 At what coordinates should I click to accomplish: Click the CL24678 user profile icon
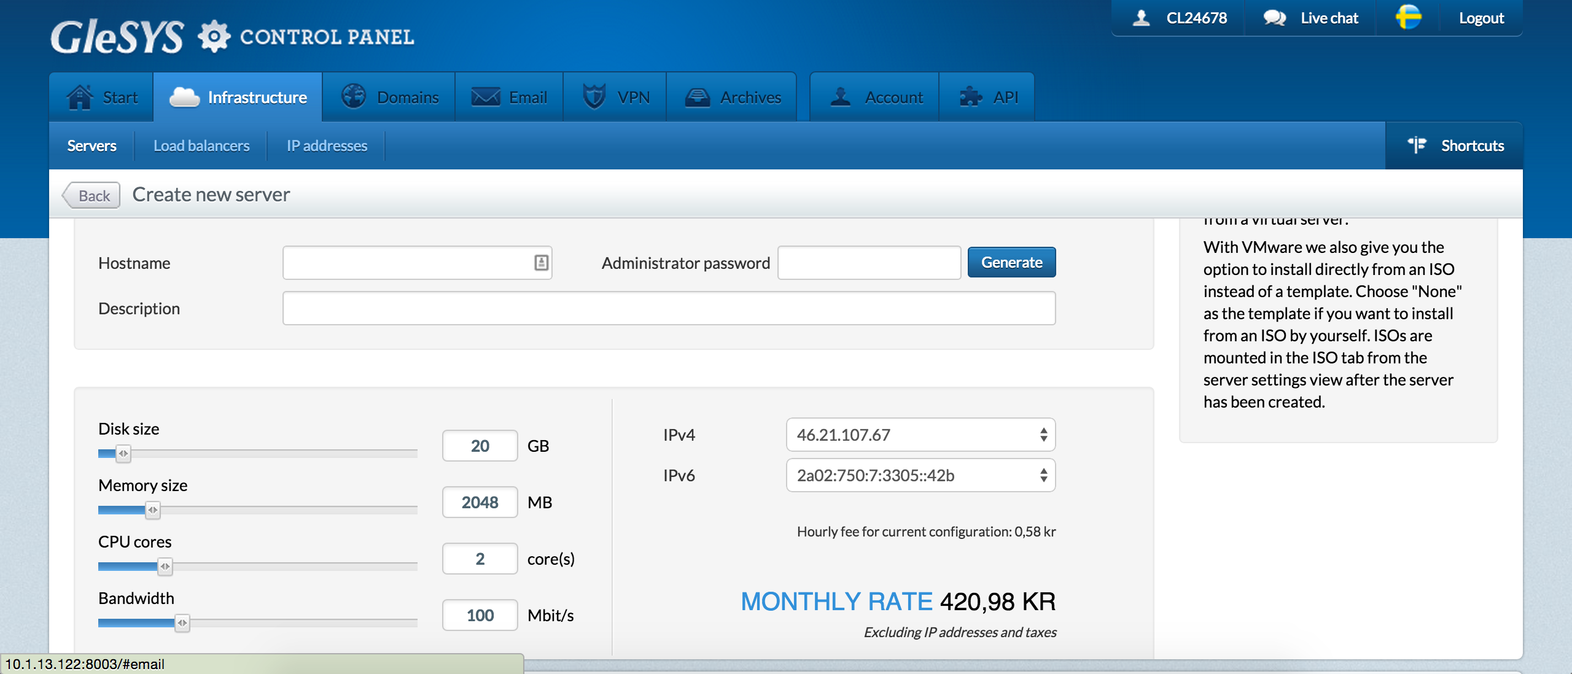(x=1142, y=18)
